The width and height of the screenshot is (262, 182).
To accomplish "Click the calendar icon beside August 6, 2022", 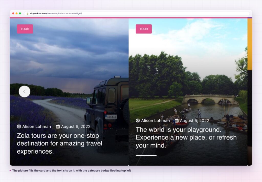I will point(58,126).
